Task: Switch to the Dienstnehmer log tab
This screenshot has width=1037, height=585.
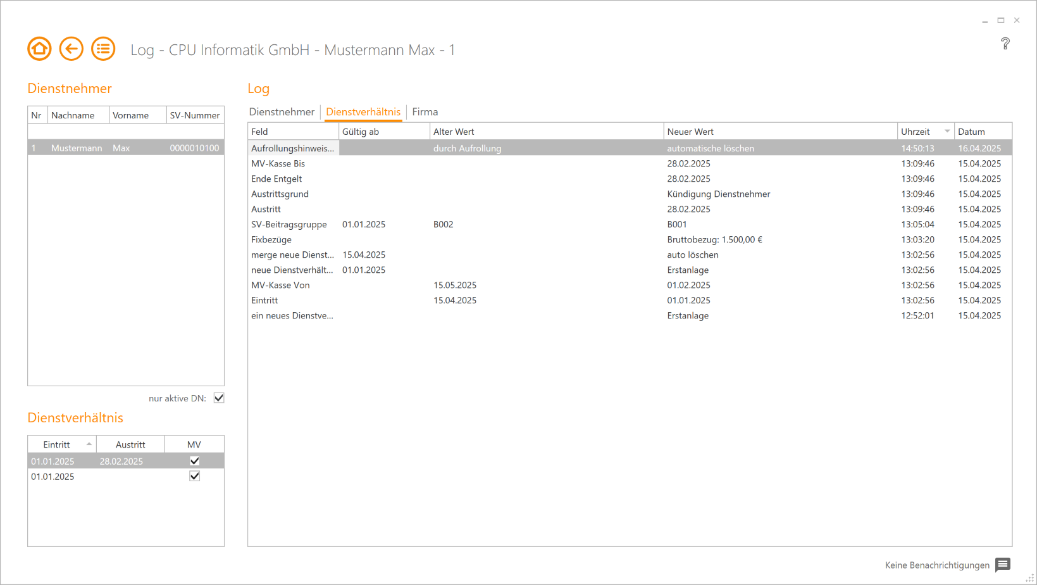Action: [282, 112]
